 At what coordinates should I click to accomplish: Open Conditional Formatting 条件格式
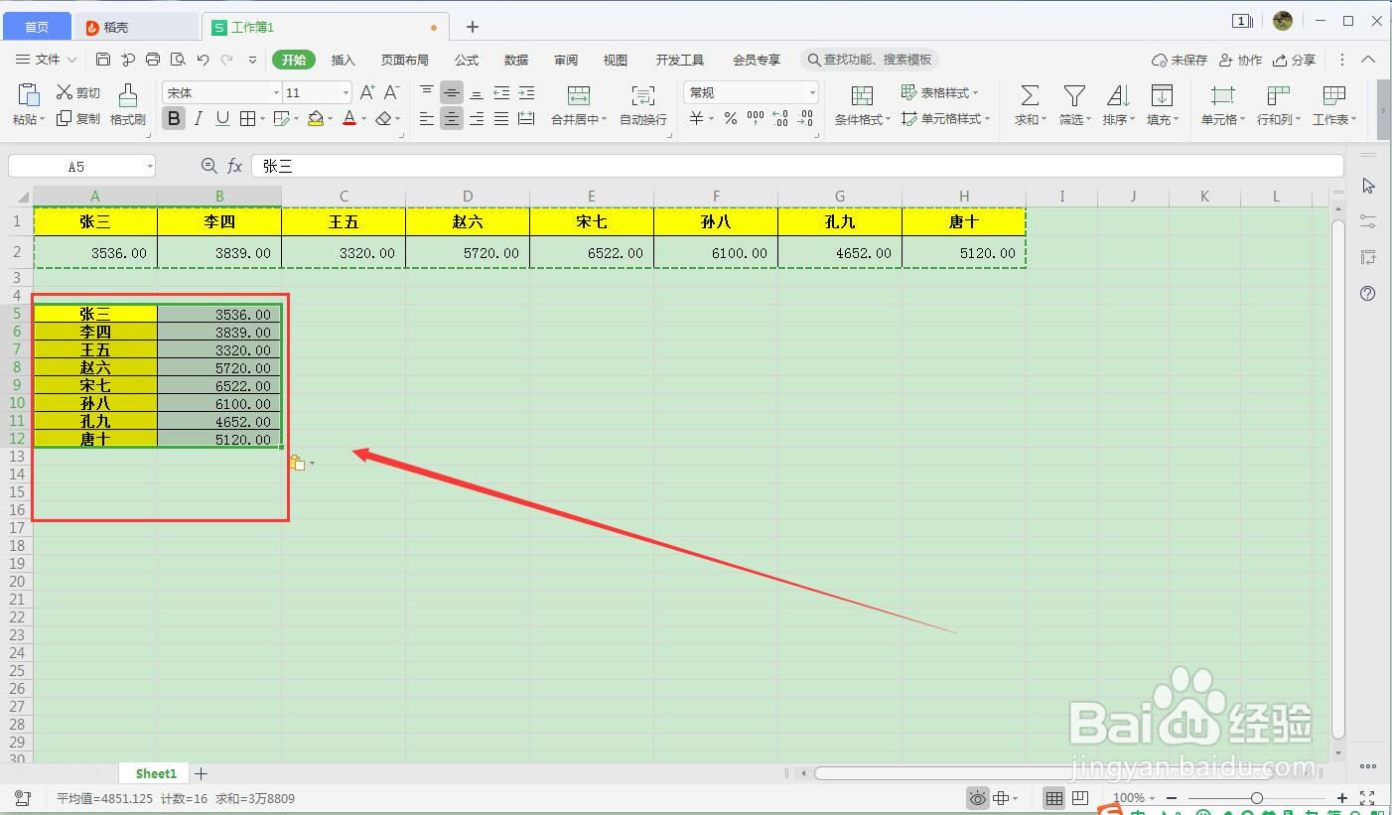pos(862,105)
